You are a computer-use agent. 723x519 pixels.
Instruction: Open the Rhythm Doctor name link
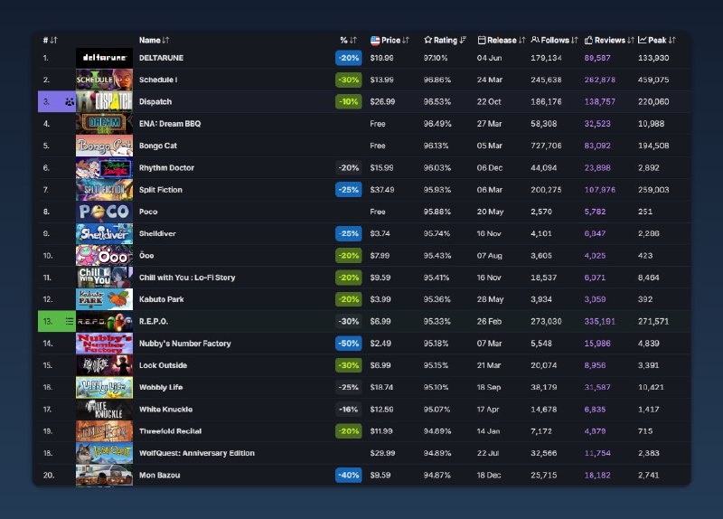point(166,167)
